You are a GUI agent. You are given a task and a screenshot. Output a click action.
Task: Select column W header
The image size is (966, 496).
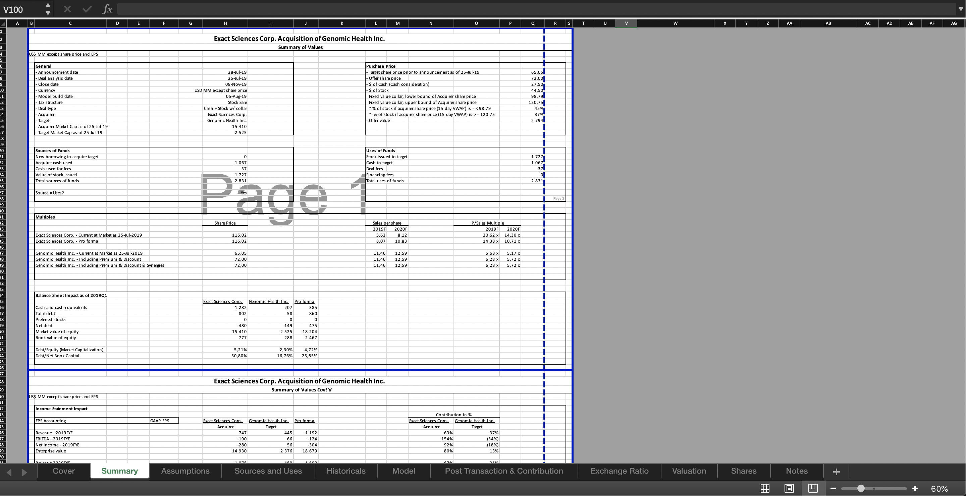[676, 23]
